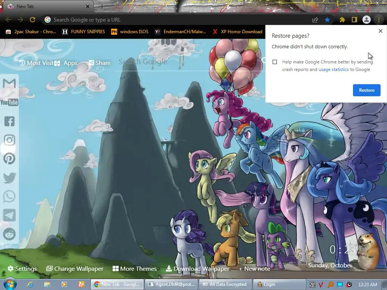Image resolution: width=387 pixels, height=290 pixels.
Task: Open Pinterest shortcut in sidebar
Action: tap(9, 159)
